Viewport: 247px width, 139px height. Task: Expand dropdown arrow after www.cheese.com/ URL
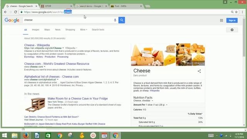coord(45,67)
